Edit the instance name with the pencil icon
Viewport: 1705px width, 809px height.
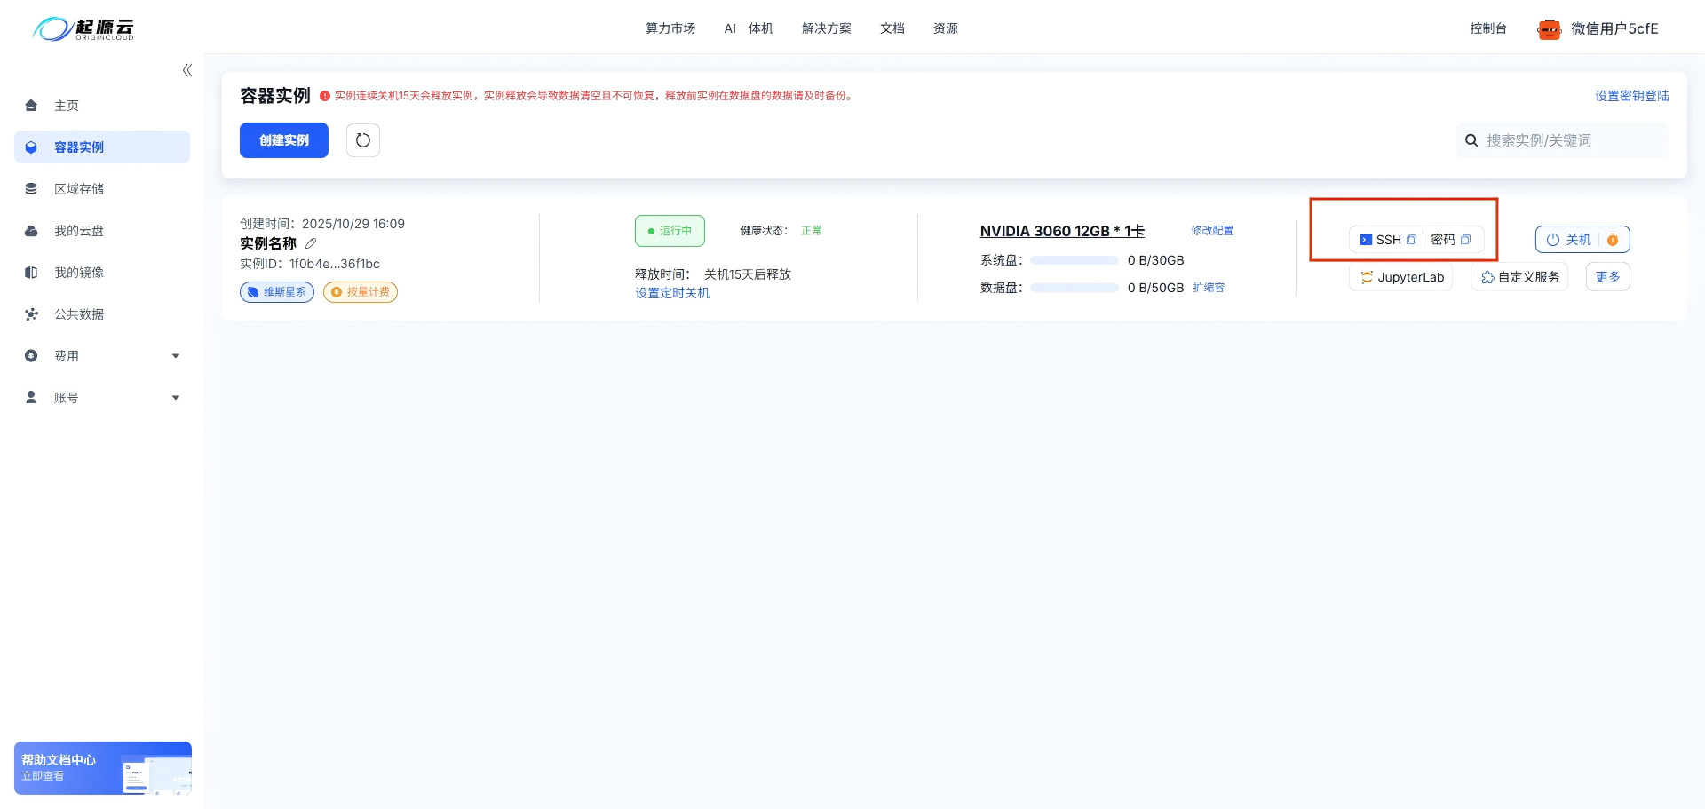tap(311, 242)
